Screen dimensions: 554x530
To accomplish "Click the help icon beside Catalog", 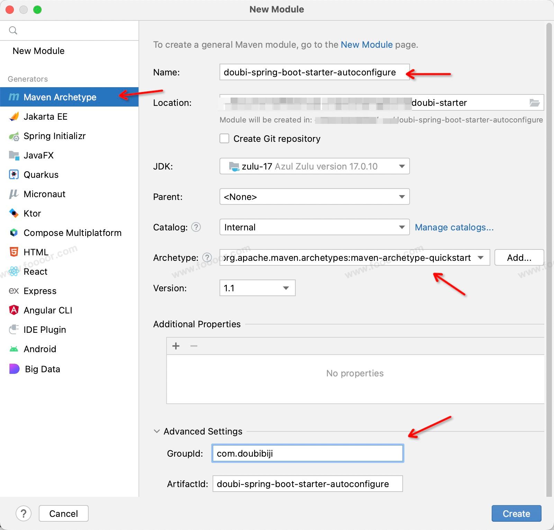I will click(196, 227).
